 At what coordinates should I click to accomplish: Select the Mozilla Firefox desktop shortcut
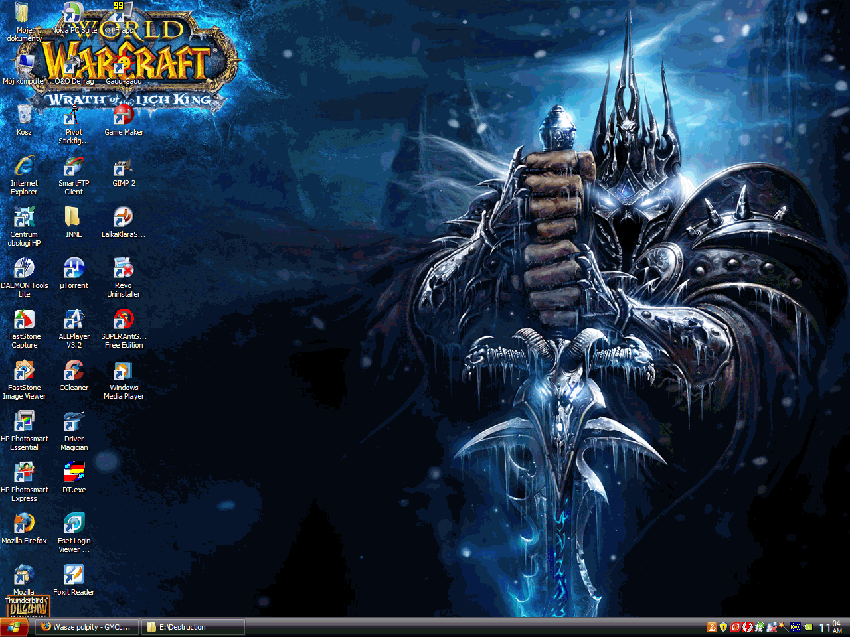point(24,524)
